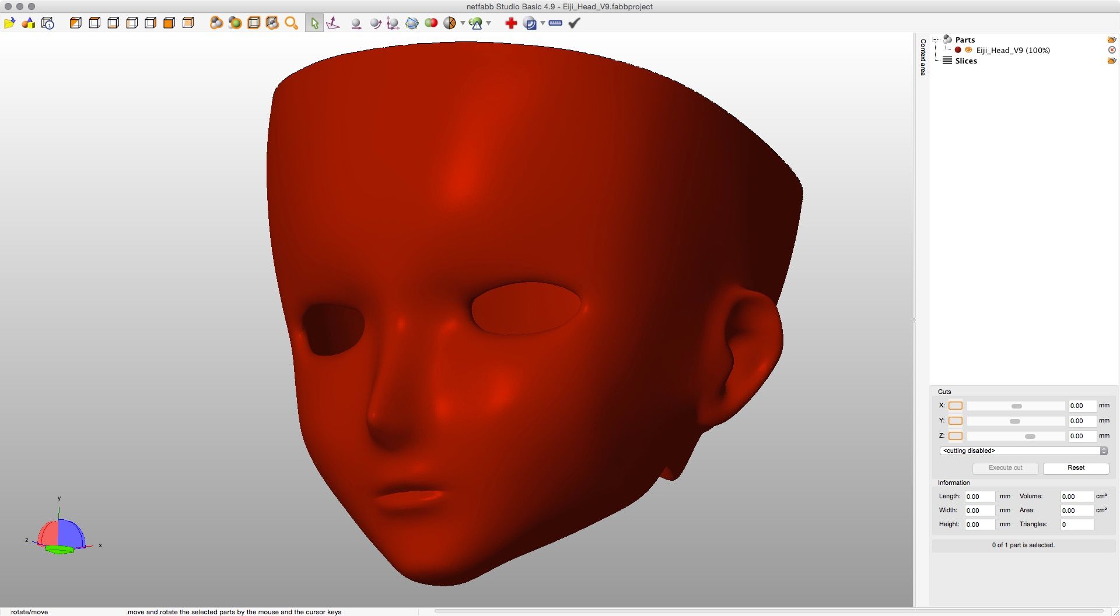Click the open project folder icon
The height and width of the screenshot is (616, 1120).
pyautogui.click(x=9, y=23)
